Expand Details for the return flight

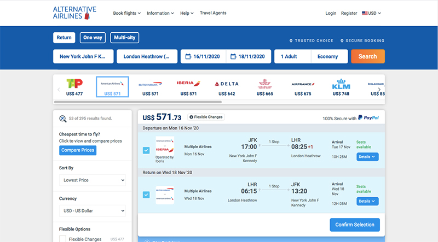(x=367, y=201)
